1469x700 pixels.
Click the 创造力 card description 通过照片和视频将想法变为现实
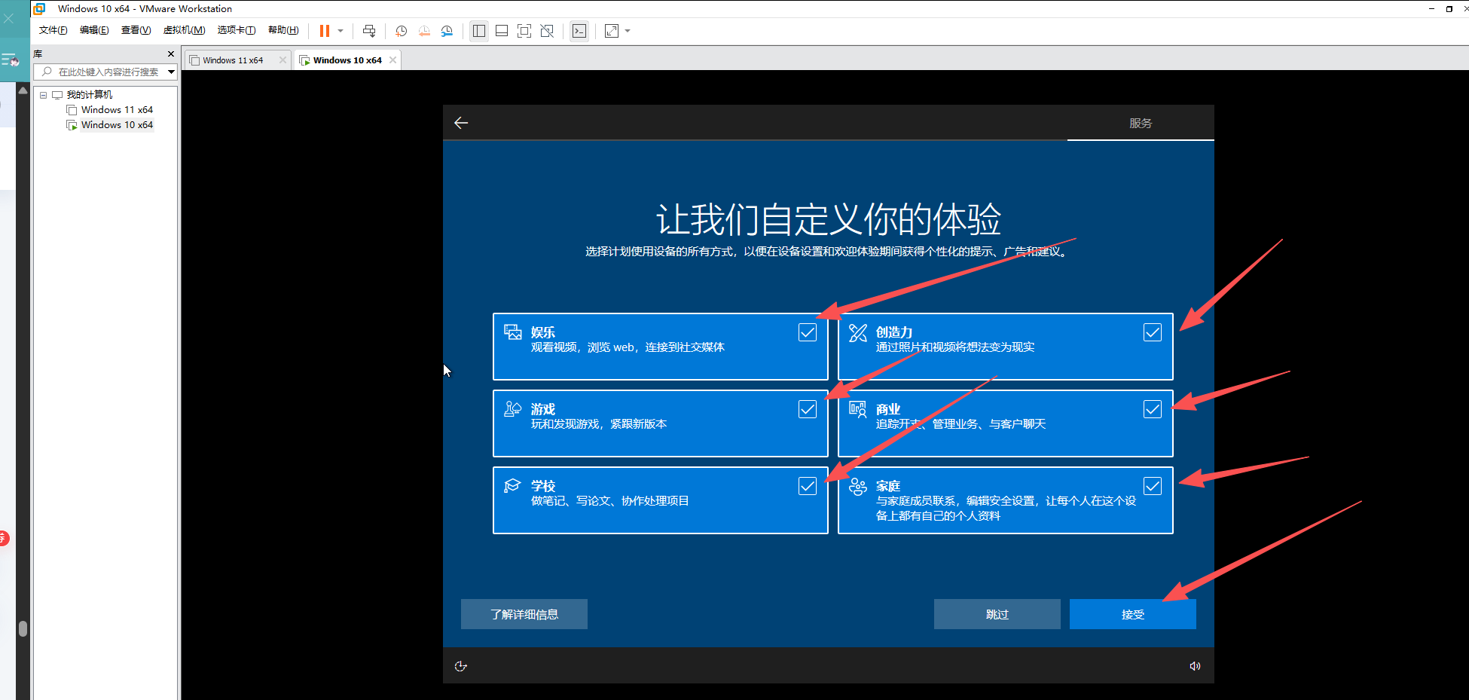pyautogui.click(x=955, y=347)
